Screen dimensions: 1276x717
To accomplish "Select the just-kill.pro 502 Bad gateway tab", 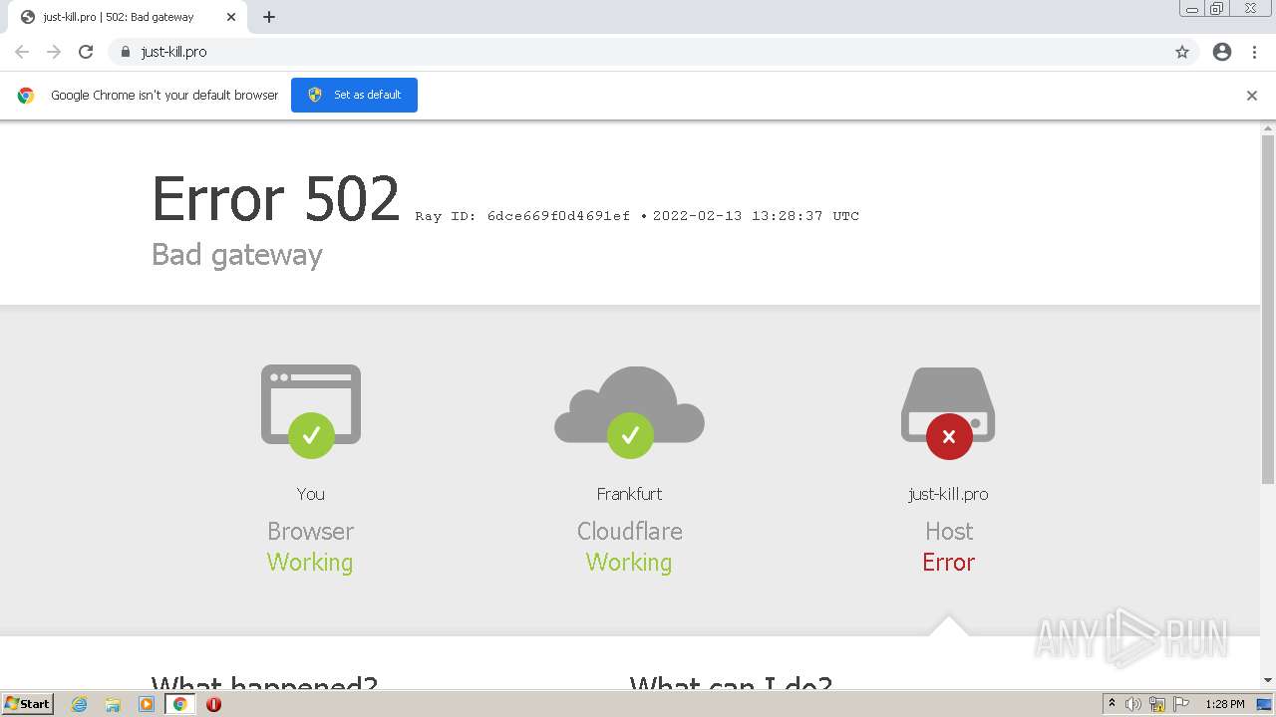I will 128,17.
